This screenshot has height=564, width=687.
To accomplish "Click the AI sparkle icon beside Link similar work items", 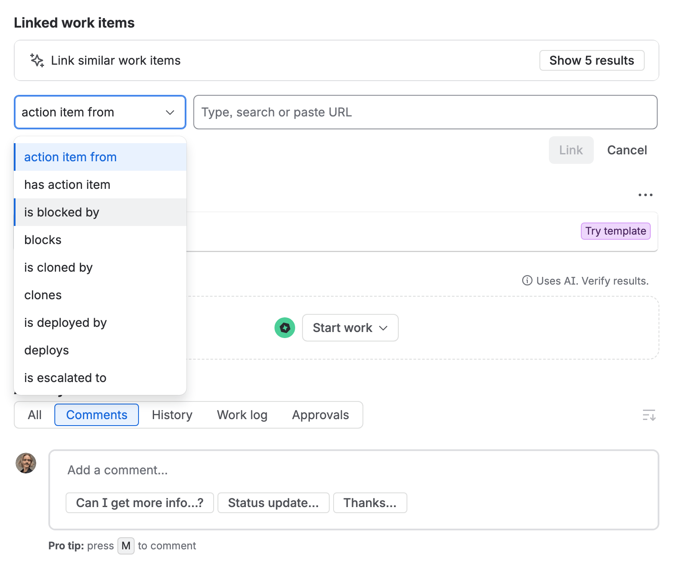I will 37,60.
